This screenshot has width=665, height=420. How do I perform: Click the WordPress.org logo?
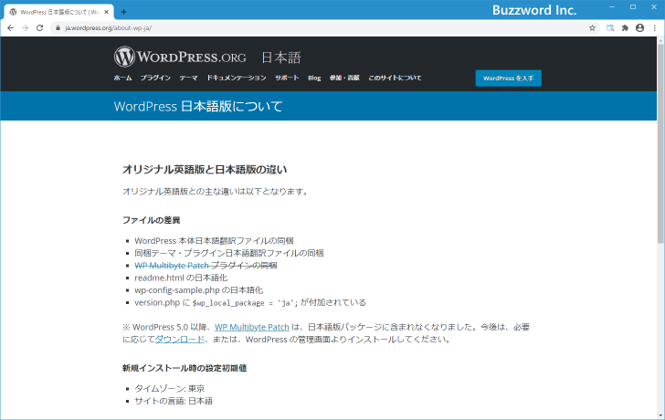tap(180, 57)
